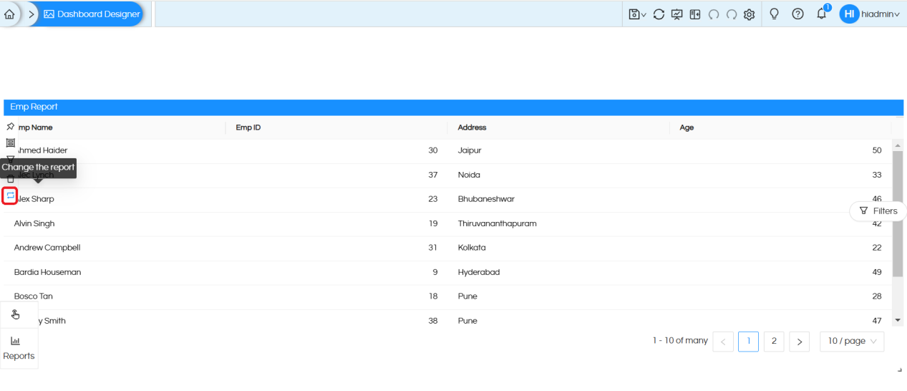Click the refresh dashboard icon
This screenshot has width=907, height=391.
[659, 14]
